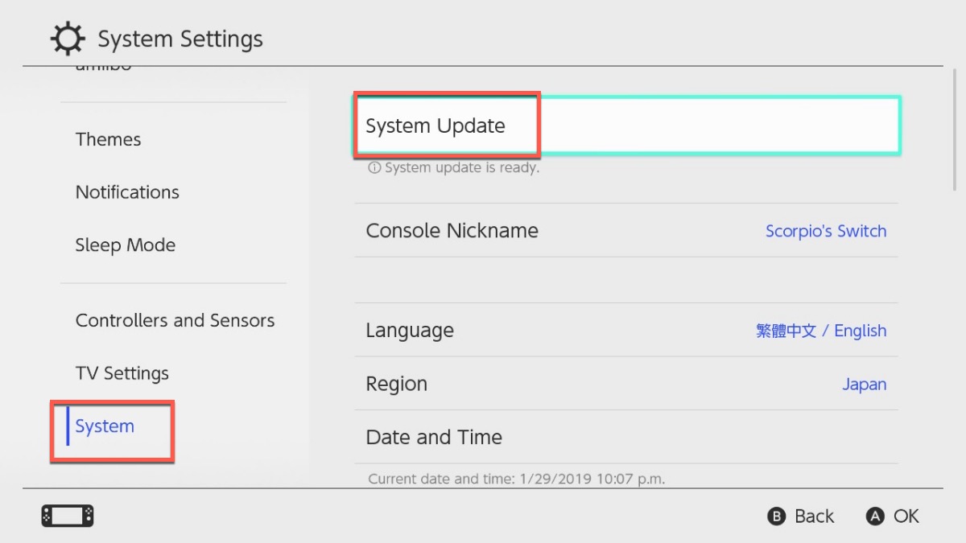Image resolution: width=966 pixels, height=543 pixels.
Task: Click the Scorpio's Switch nickname value
Action: pos(825,231)
